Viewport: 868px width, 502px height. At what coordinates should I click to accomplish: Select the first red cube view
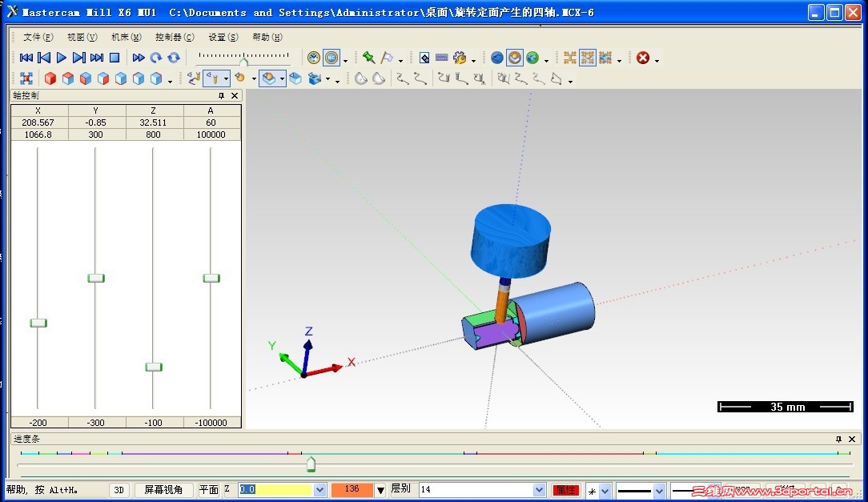point(50,78)
